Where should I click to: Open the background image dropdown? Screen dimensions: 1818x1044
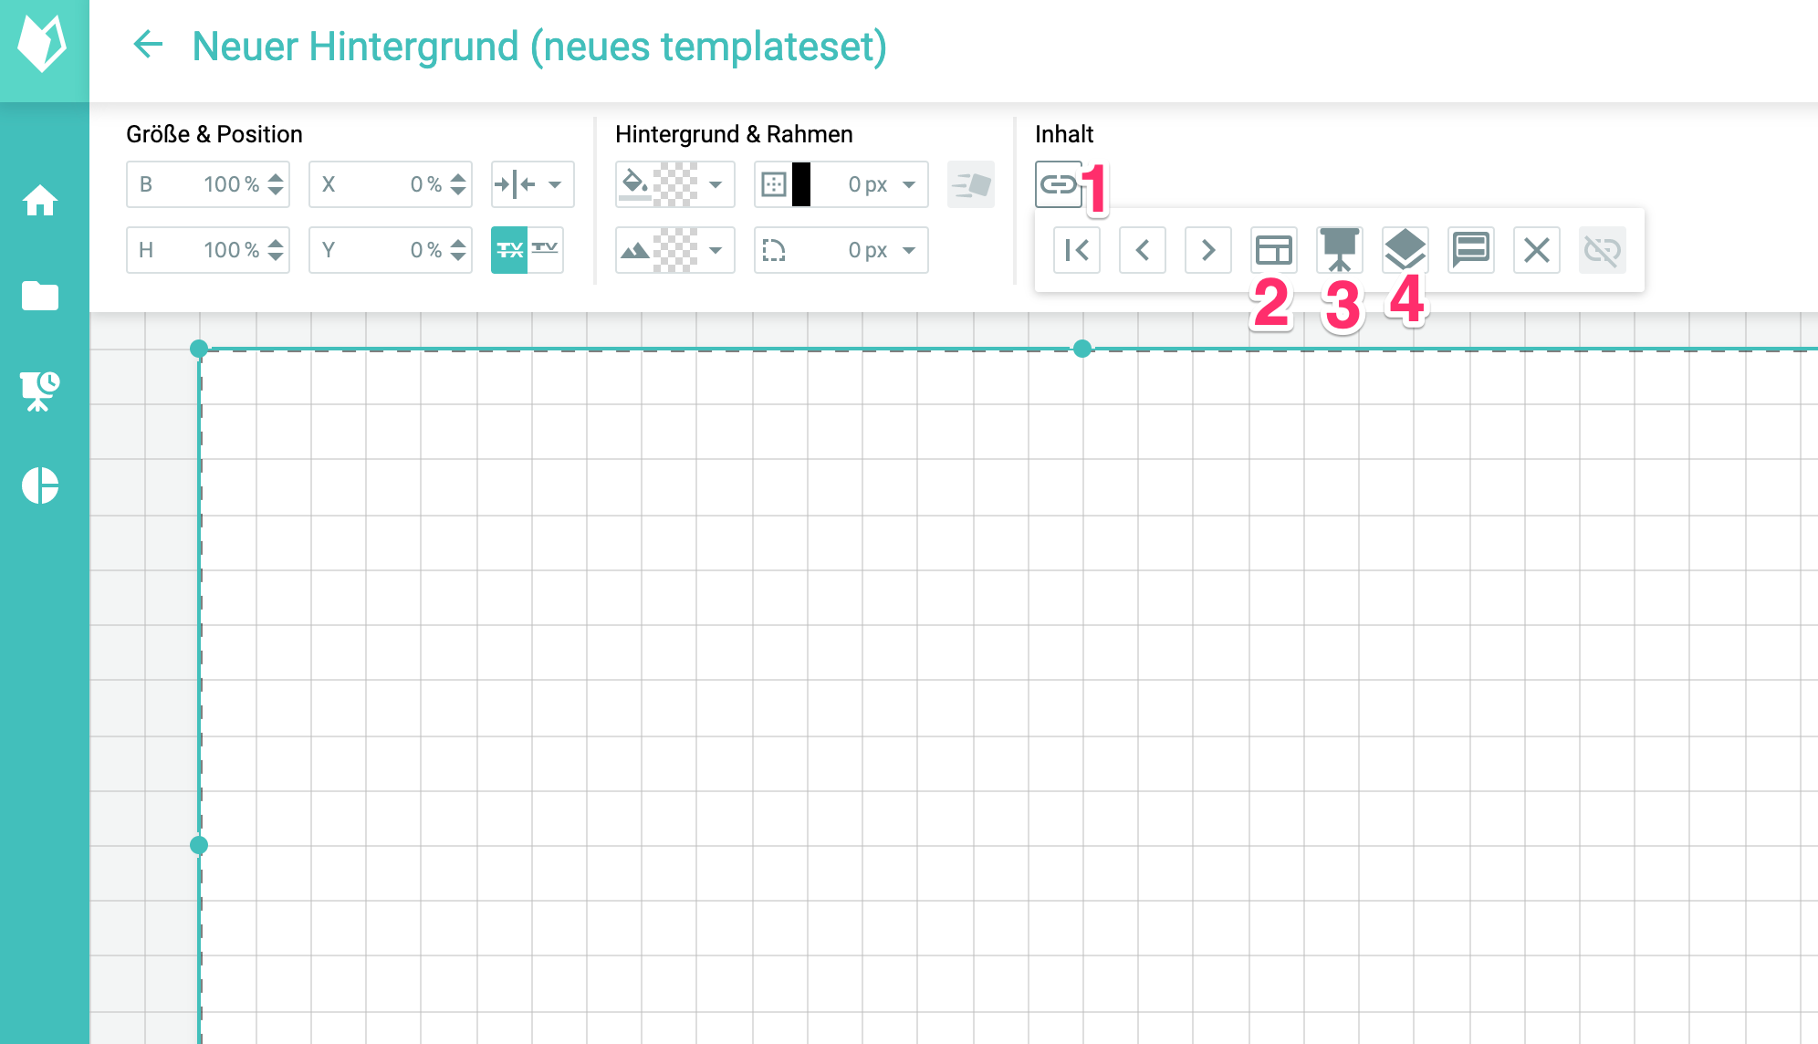pos(716,250)
